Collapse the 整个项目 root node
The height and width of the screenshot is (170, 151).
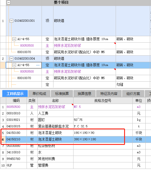[x=8, y=2]
